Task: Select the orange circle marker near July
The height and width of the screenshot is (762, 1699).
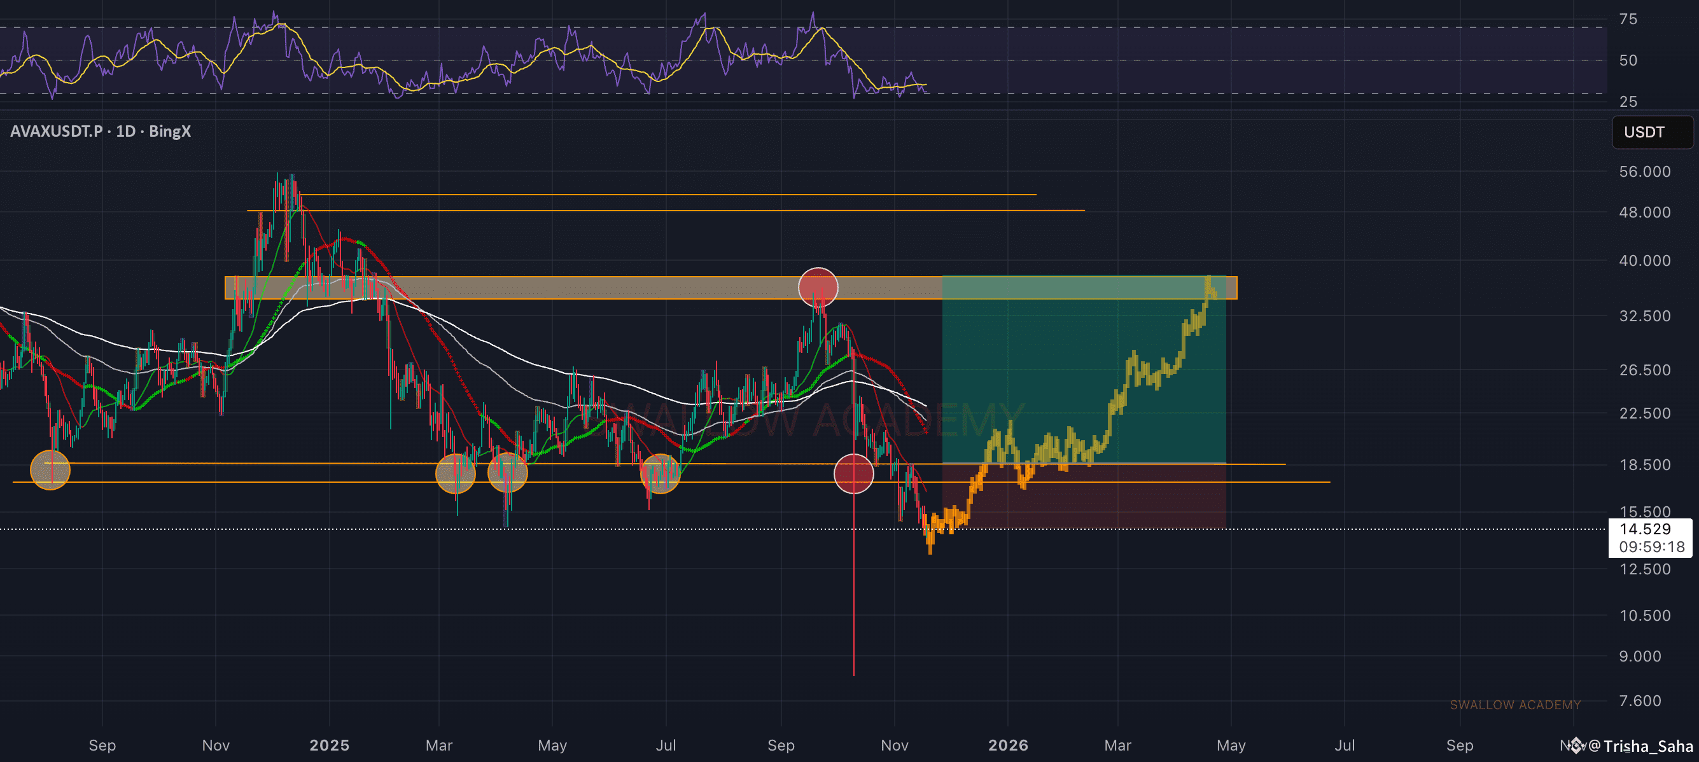Action: [x=661, y=473]
